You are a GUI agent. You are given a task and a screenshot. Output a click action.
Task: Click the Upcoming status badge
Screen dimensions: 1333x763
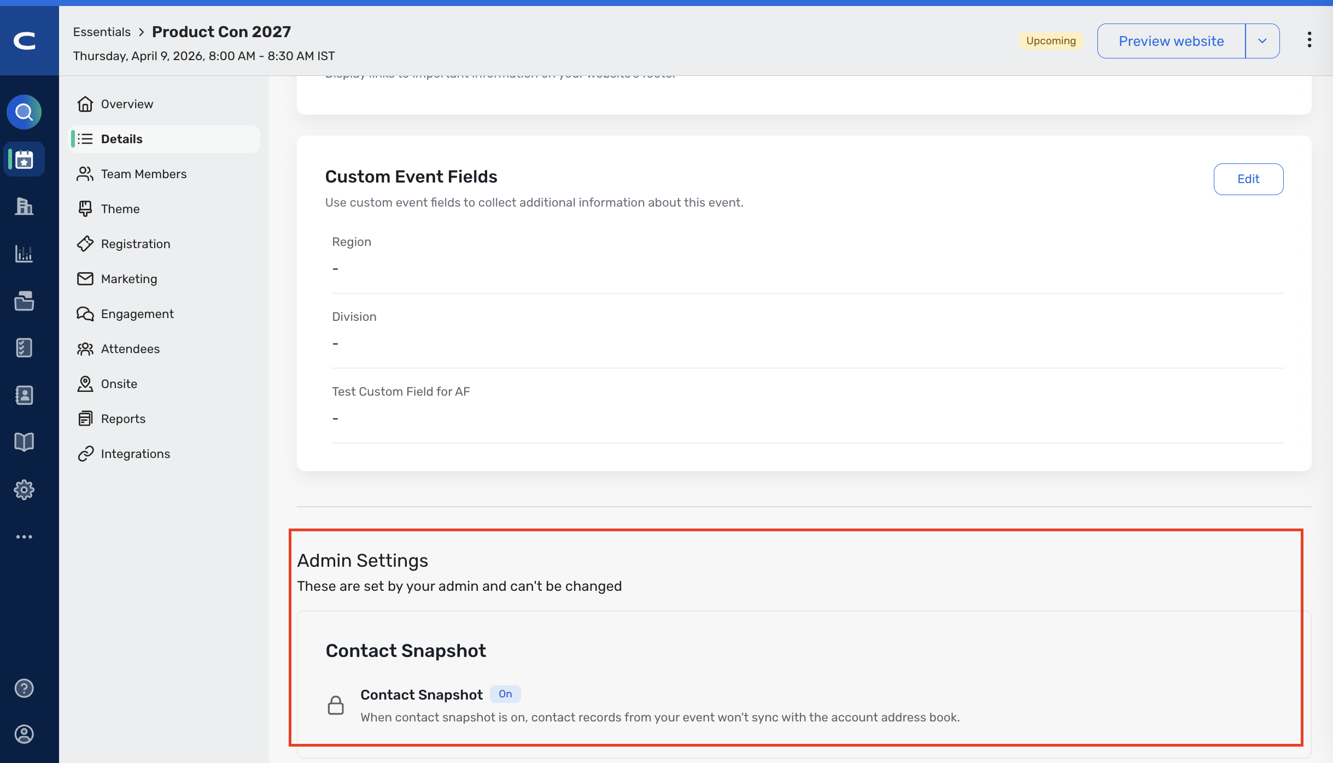pyautogui.click(x=1051, y=41)
